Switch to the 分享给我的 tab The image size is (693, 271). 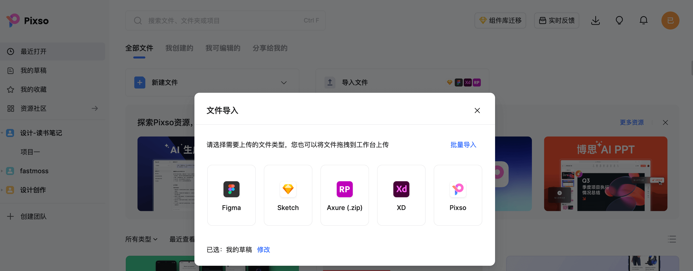270,48
